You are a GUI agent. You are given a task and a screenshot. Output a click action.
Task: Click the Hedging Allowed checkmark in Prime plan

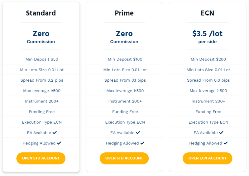coord(143,143)
